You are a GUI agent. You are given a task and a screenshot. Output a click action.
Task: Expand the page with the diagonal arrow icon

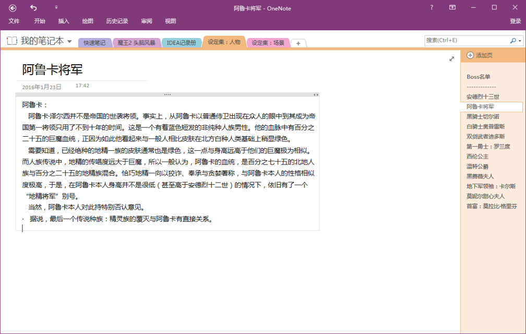tap(452, 59)
